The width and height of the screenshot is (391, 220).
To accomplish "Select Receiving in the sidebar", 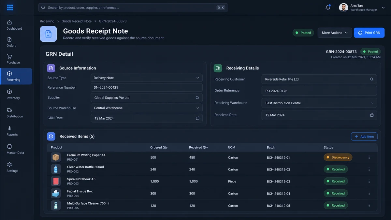I will click(x=16, y=76).
